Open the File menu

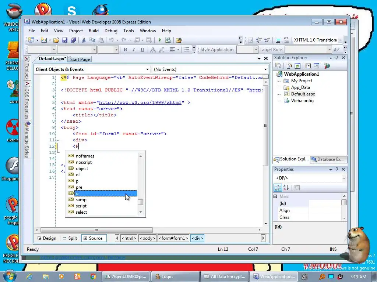pos(32,31)
